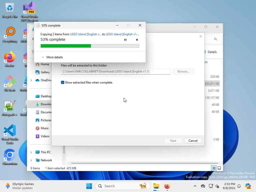The height and width of the screenshot is (192, 256).
Task: Launch Firefox from the desktop
Action: coord(10,59)
